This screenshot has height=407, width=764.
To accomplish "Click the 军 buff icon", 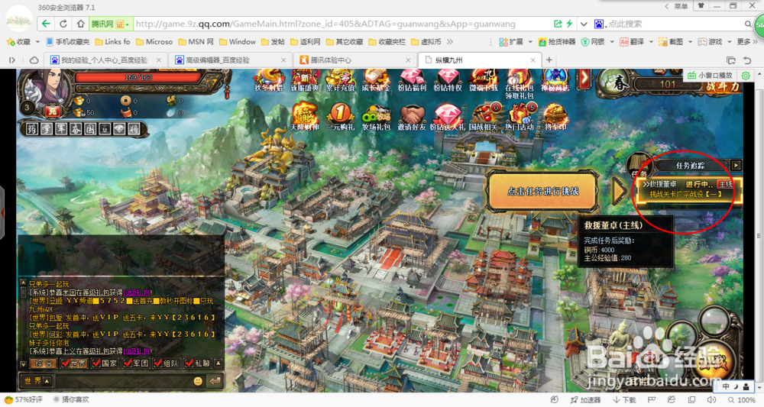I will point(61,129).
